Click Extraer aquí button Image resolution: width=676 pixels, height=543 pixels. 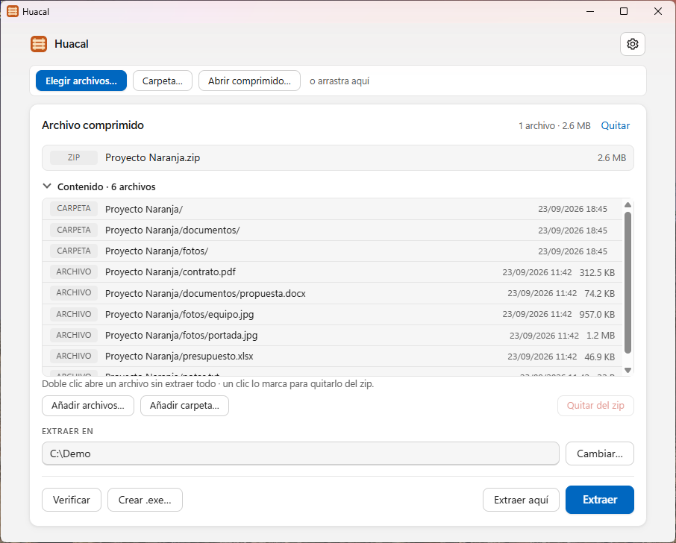(x=521, y=500)
